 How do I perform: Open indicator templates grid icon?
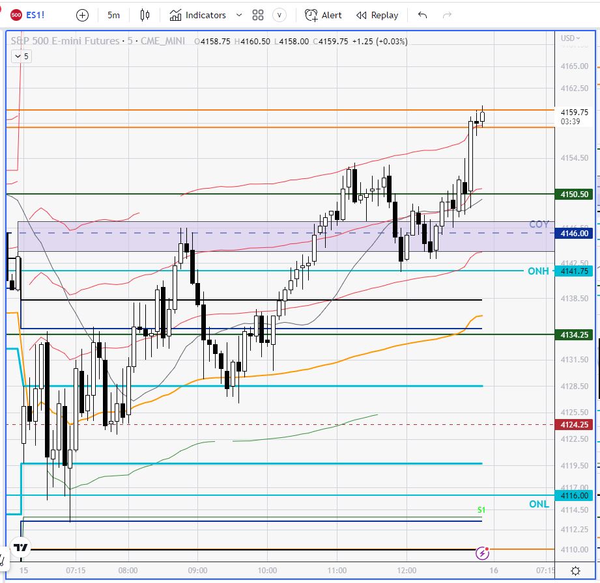(x=258, y=16)
